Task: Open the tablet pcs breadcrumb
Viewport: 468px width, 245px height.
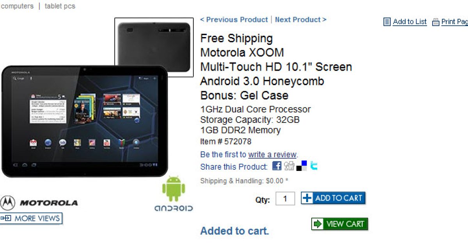Action: [60, 6]
